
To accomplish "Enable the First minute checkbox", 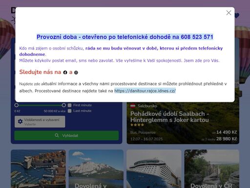I will (x=69, y=105).
